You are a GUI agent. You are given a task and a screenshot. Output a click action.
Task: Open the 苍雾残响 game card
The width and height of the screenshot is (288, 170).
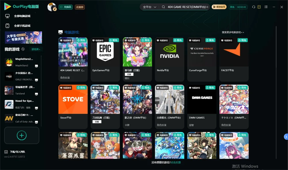[x=73, y=146]
